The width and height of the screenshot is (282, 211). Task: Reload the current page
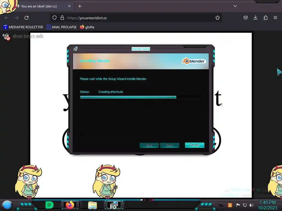tap(26, 18)
